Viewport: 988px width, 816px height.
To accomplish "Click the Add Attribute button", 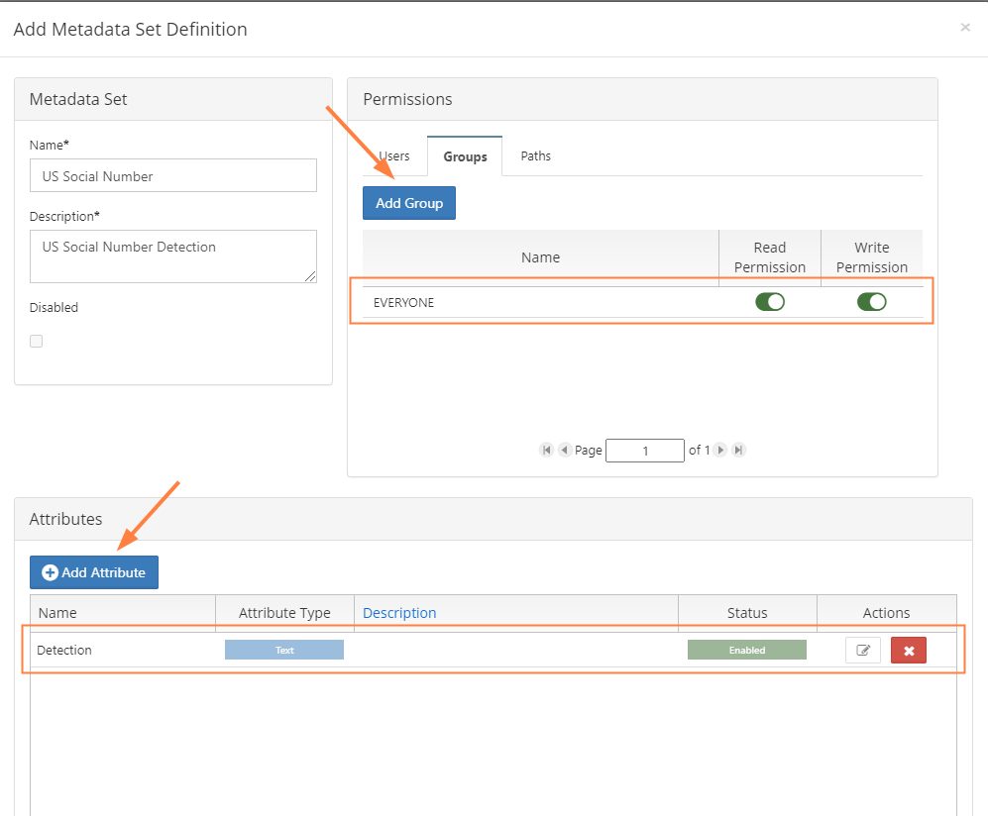I will (x=94, y=572).
